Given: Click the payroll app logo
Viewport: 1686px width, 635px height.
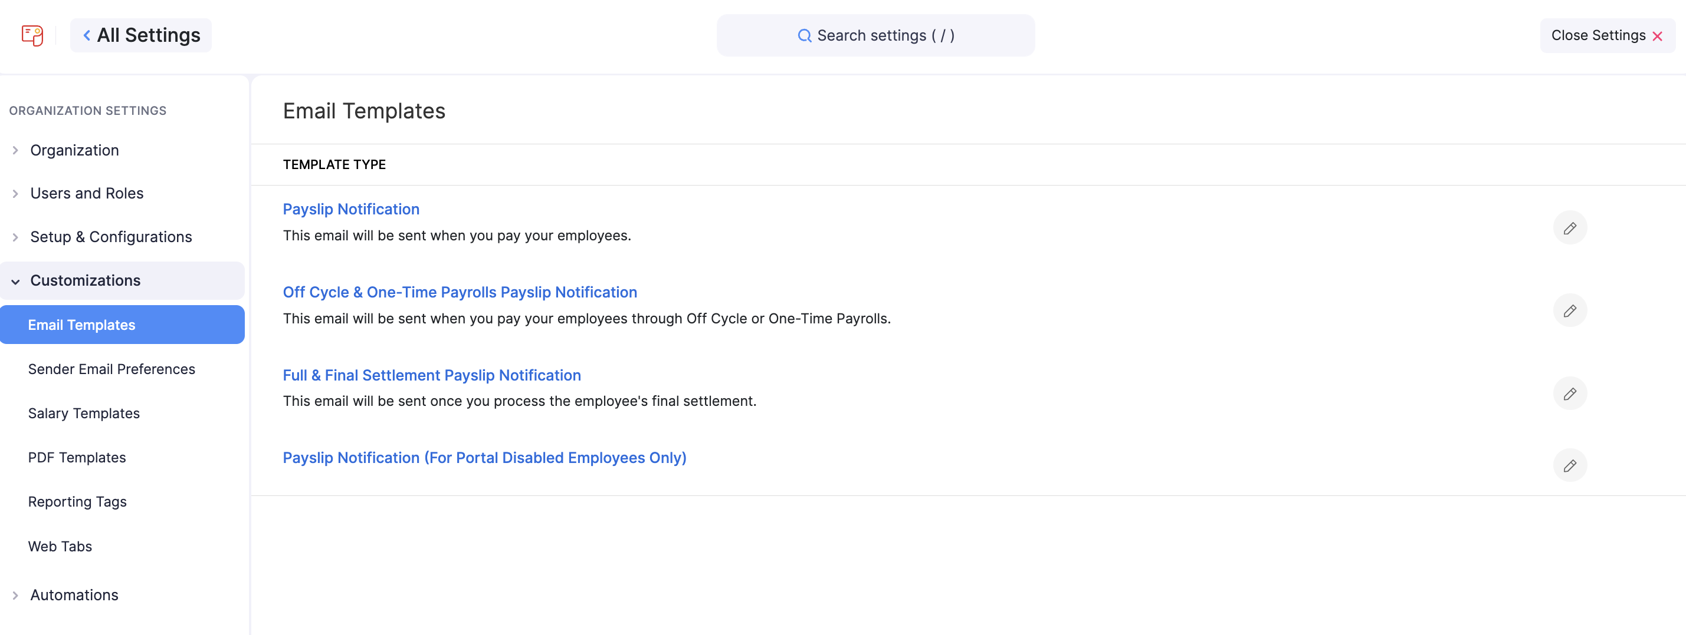Looking at the screenshot, I should pyautogui.click(x=32, y=35).
